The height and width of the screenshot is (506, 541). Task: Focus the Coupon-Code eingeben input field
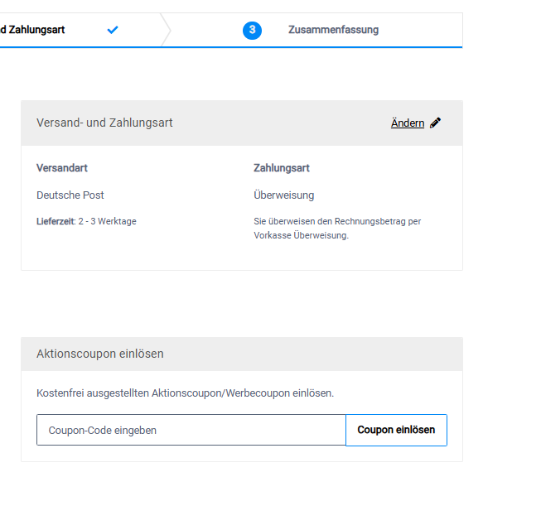point(191,430)
